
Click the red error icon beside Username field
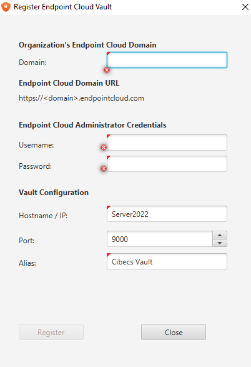[x=104, y=148]
